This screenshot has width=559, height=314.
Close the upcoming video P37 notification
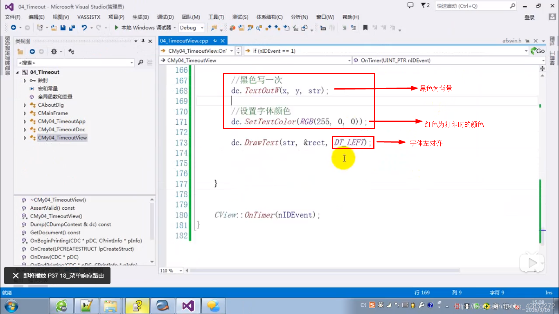click(x=16, y=276)
